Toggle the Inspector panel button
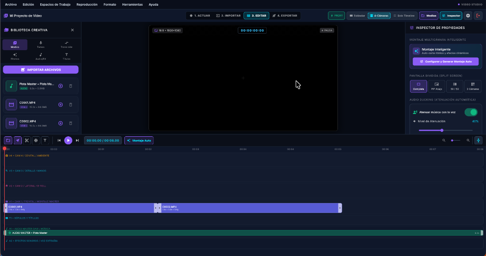 pyautogui.click(x=451, y=16)
